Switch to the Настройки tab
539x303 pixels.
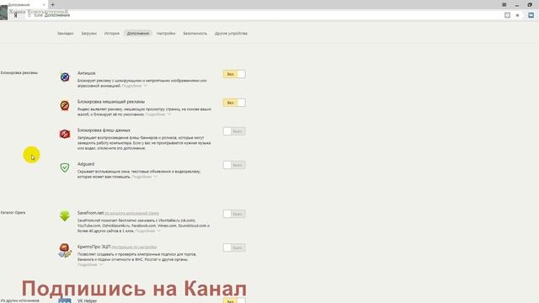coord(166,34)
